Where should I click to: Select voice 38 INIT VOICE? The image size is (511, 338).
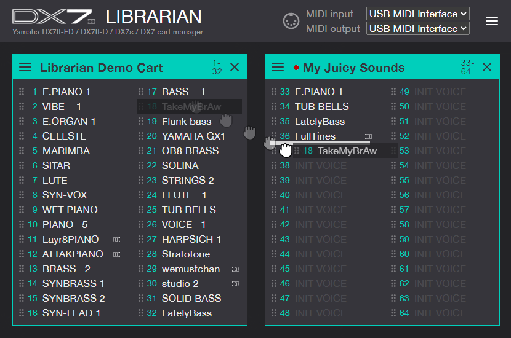(321, 165)
